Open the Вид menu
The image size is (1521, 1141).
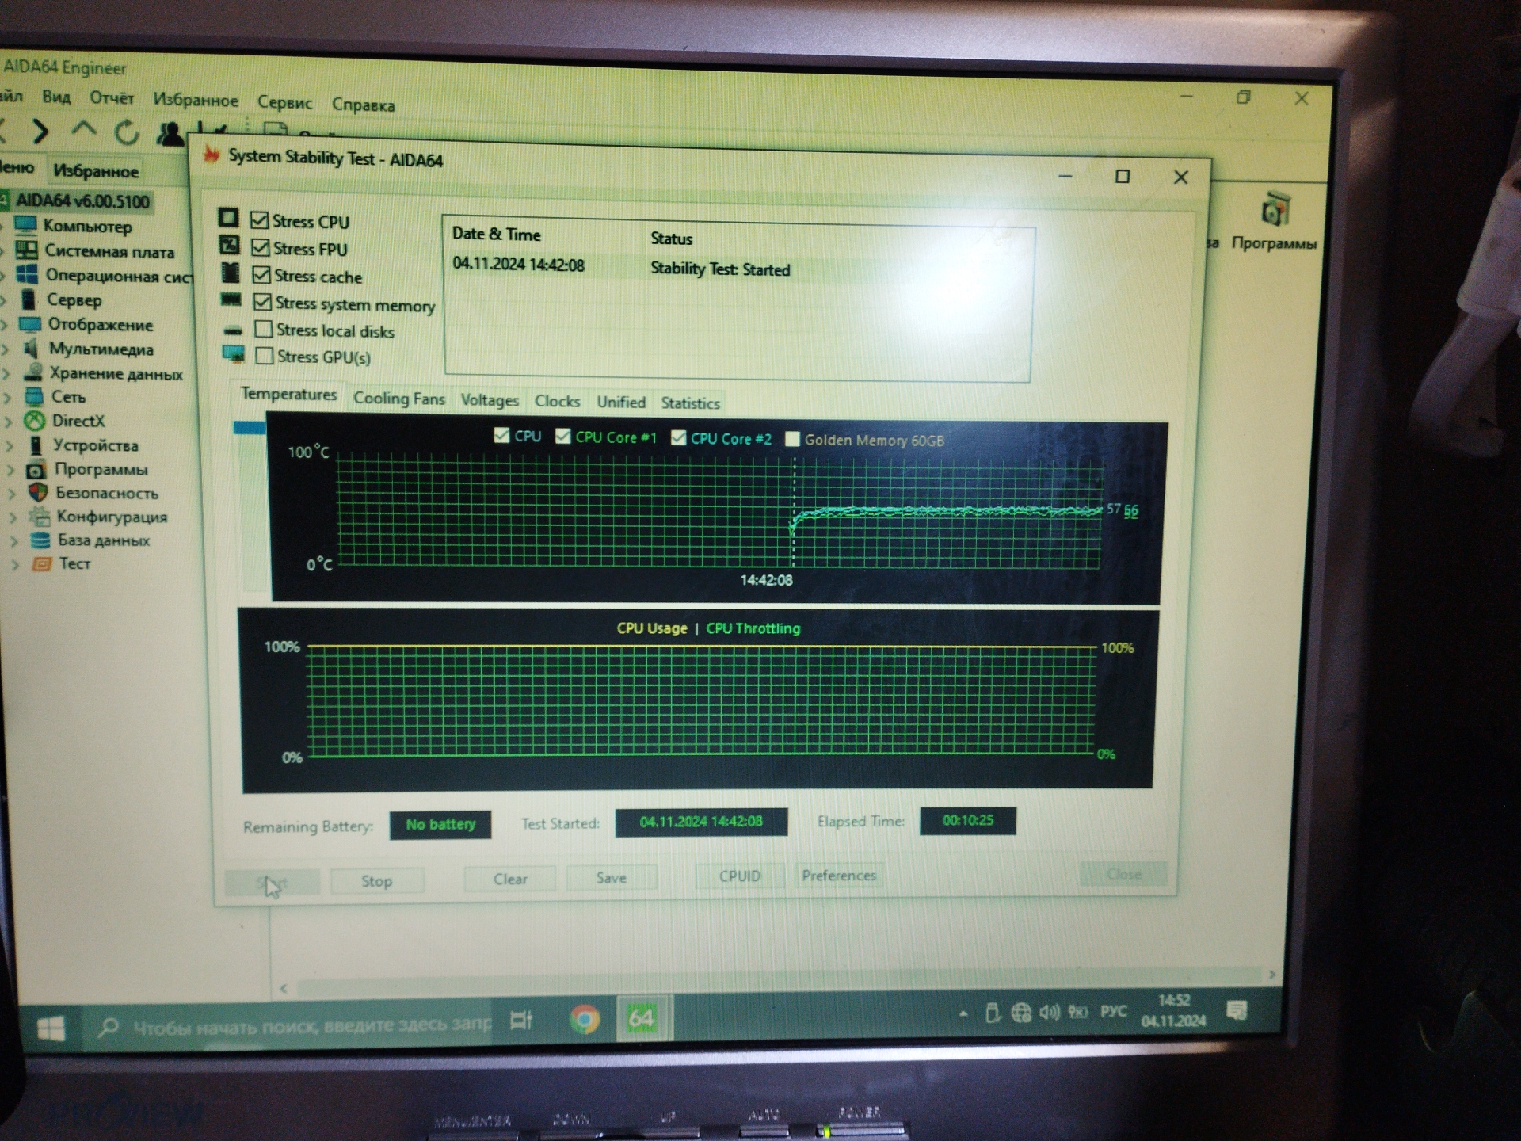[56, 97]
